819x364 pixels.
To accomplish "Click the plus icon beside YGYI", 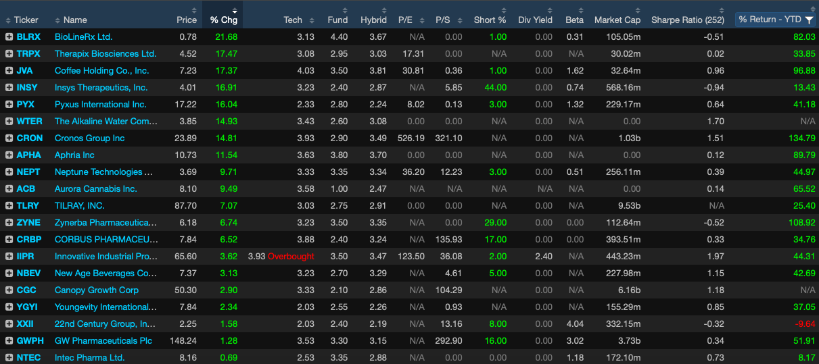I will [x=9, y=307].
